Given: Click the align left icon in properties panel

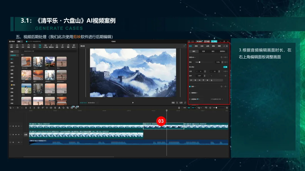Looking at the screenshot, I should (x=191, y=80).
